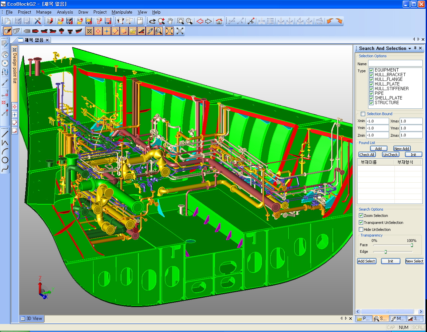Click the Xmin value field
The width and height of the screenshot is (427, 332).
tap(377, 121)
